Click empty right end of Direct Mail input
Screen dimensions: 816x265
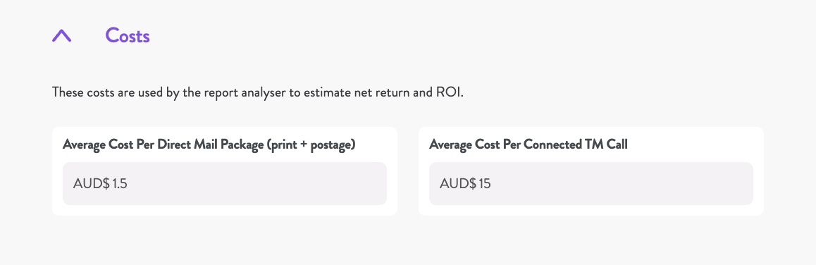[338, 183]
